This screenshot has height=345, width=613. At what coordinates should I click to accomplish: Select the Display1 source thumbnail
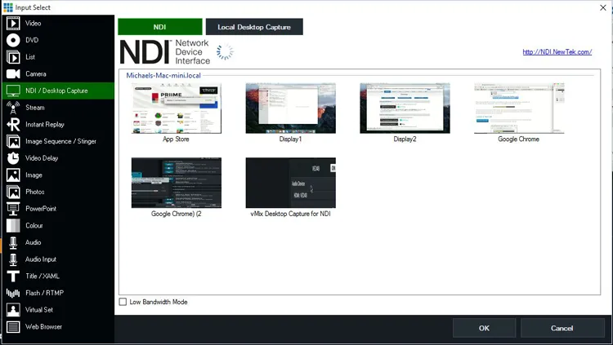(290, 108)
